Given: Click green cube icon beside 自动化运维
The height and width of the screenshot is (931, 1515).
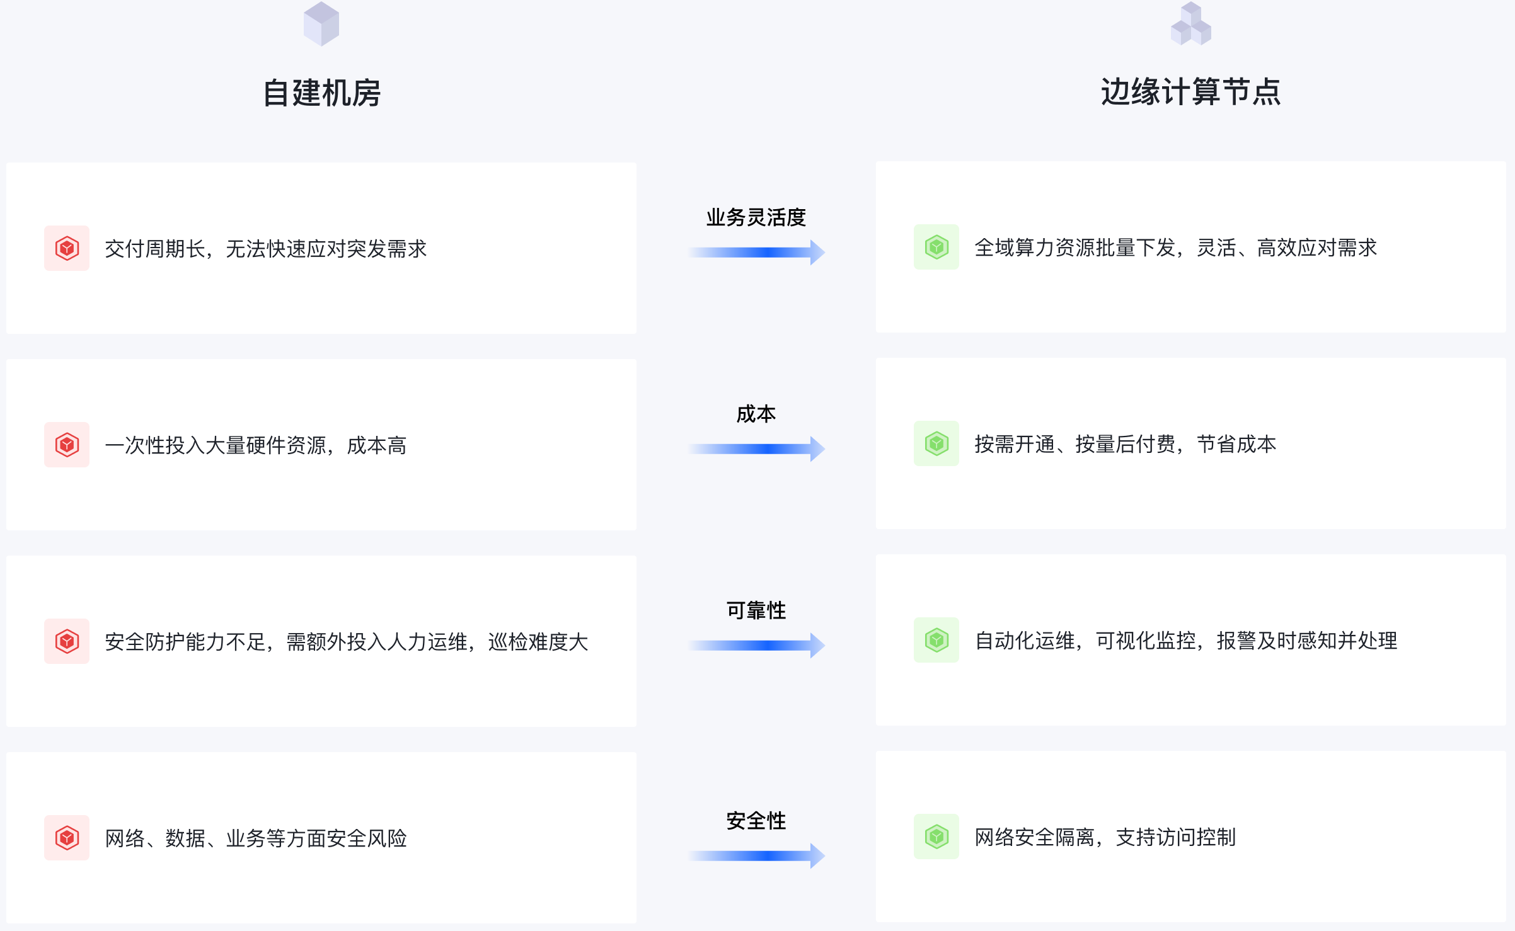Looking at the screenshot, I should [x=936, y=640].
